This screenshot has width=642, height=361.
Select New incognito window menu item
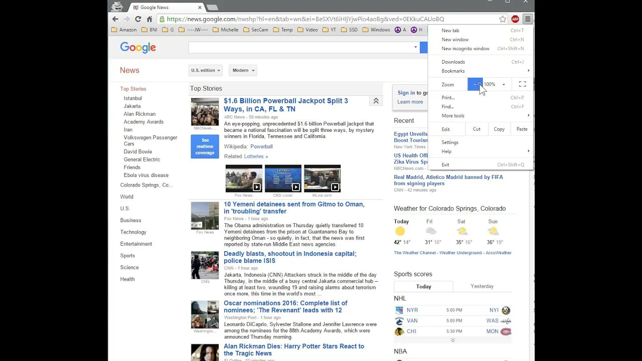[480, 49]
